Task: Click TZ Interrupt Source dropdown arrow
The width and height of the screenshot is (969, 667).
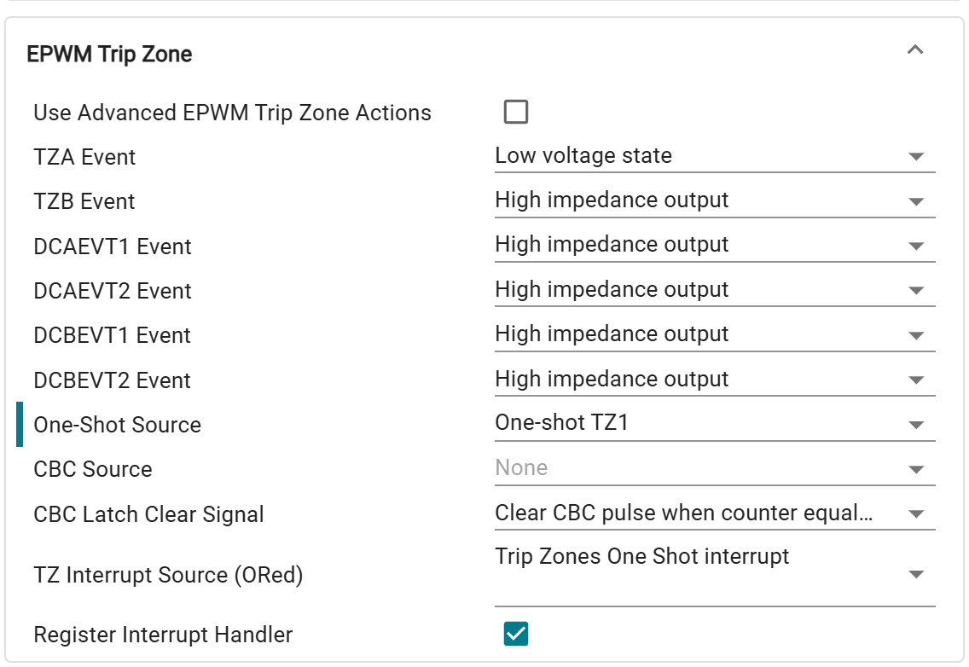Action: [x=917, y=575]
